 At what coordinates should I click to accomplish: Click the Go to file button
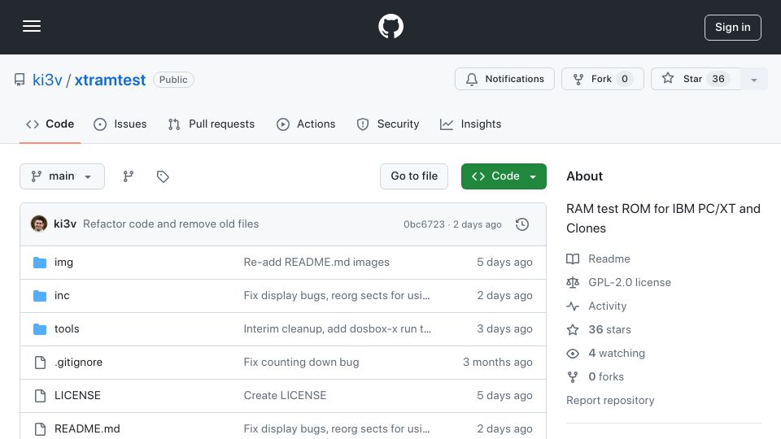pos(414,176)
